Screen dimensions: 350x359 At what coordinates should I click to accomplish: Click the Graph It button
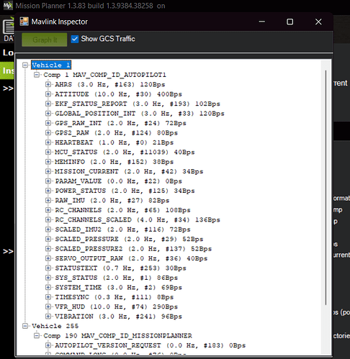pos(45,40)
